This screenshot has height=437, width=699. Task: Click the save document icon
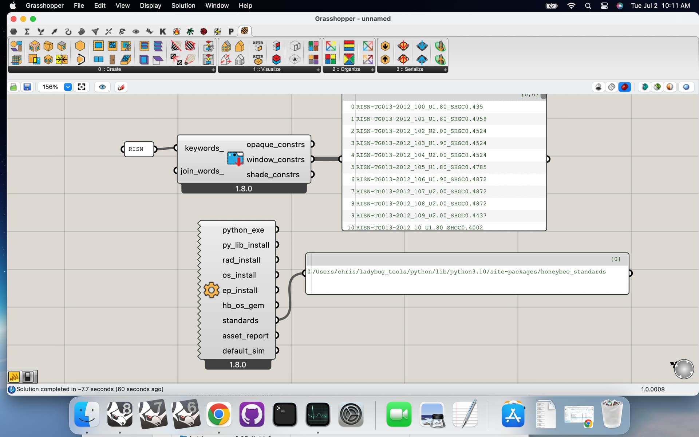[x=27, y=87]
